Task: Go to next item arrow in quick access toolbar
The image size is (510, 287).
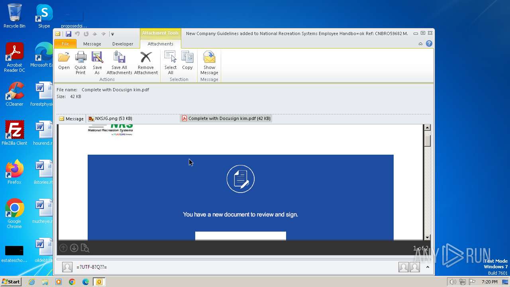Action: click(103, 34)
